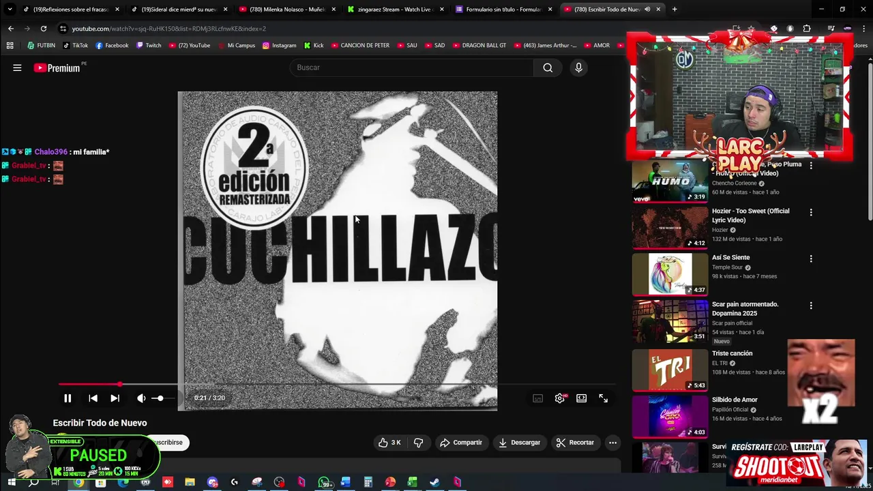This screenshot has width=873, height=491.
Task: Open Chrome tab search dropdown chevron
Action: [10, 10]
